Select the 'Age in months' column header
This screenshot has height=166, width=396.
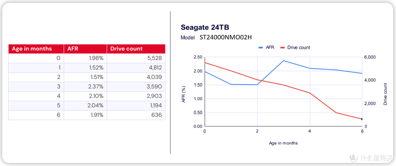pos(36,49)
